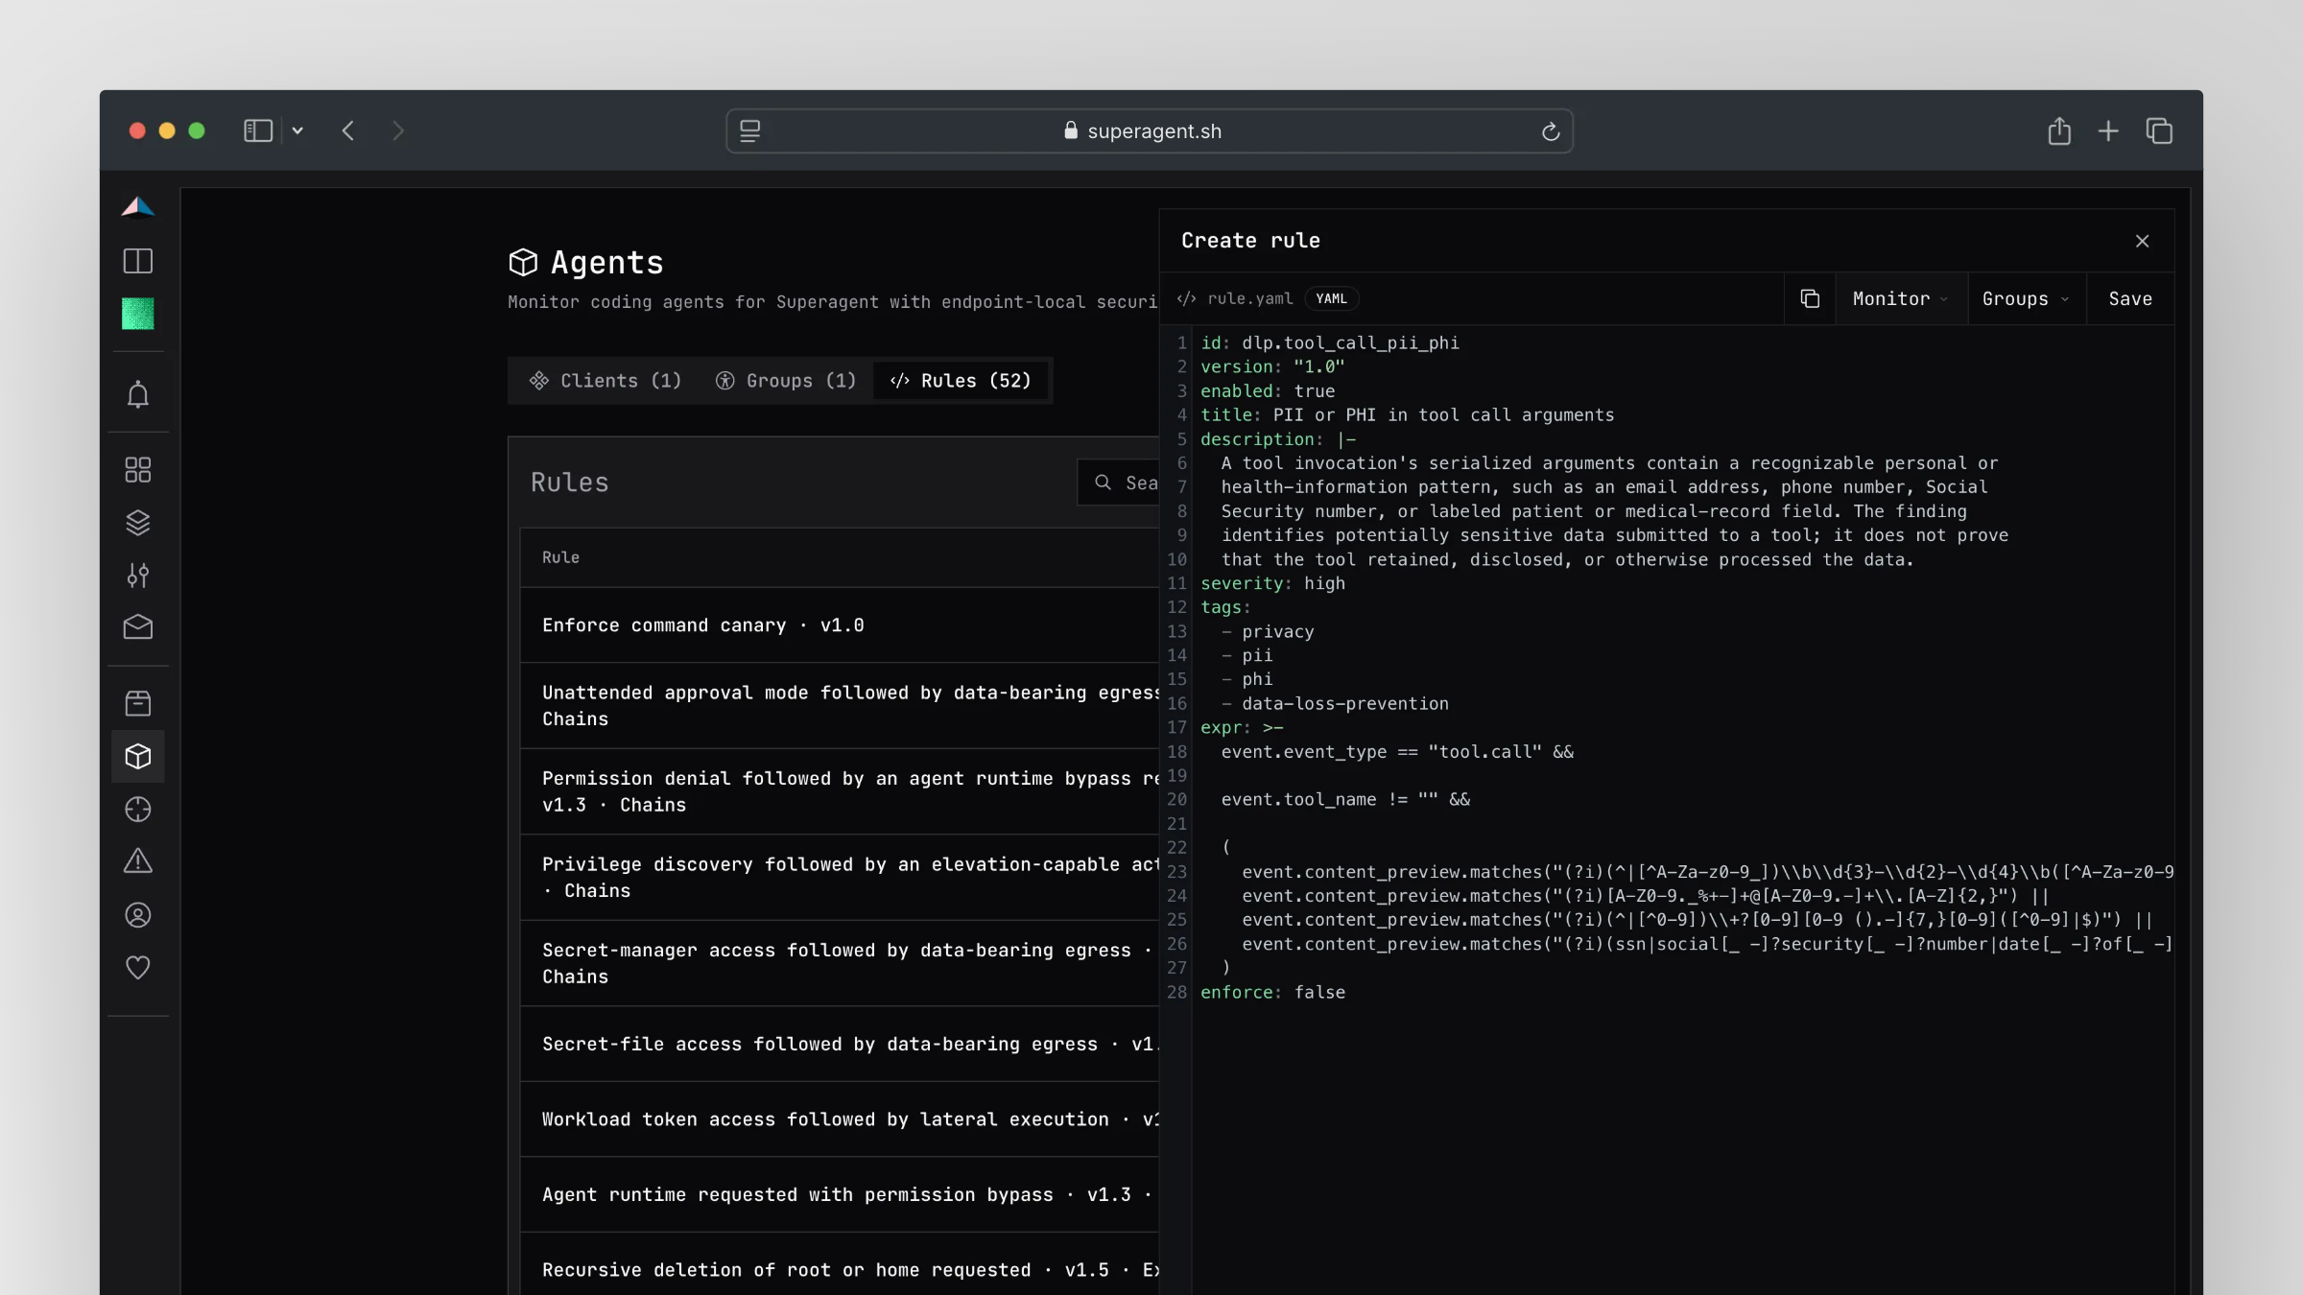
Task: Open the warning triangle icon in sidebar
Action: pos(138,861)
